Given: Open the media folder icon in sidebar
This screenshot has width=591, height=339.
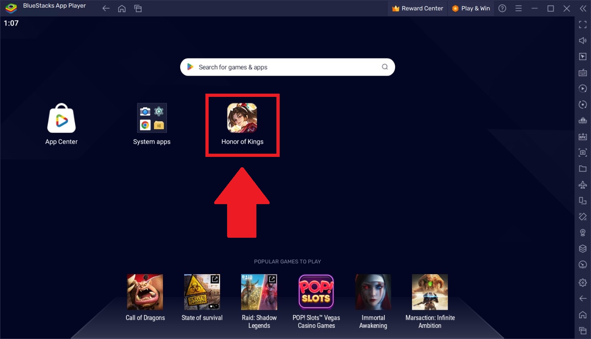Looking at the screenshot, I should pos(583,168).
